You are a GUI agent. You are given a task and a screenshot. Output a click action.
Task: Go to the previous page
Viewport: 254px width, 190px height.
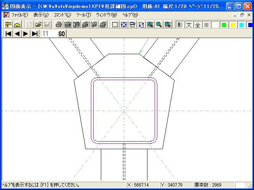point(17,34)
